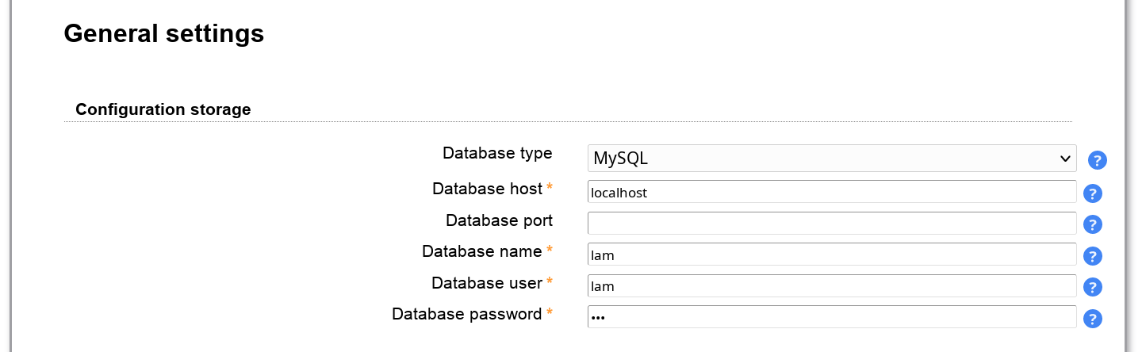Click the "General settings" page title
Screen dimensions: 1142x352
[x=163, y=33]
